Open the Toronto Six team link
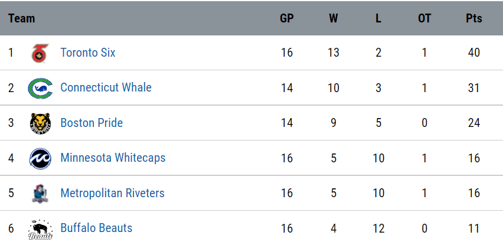The width and height of the screenshot is (503, 245). (x=88, y=53)
